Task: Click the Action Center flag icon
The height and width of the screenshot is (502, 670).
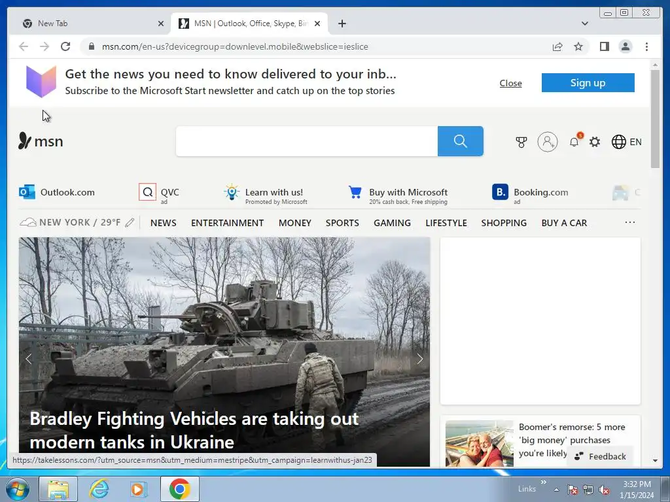Action: click(x=572, y=490)
